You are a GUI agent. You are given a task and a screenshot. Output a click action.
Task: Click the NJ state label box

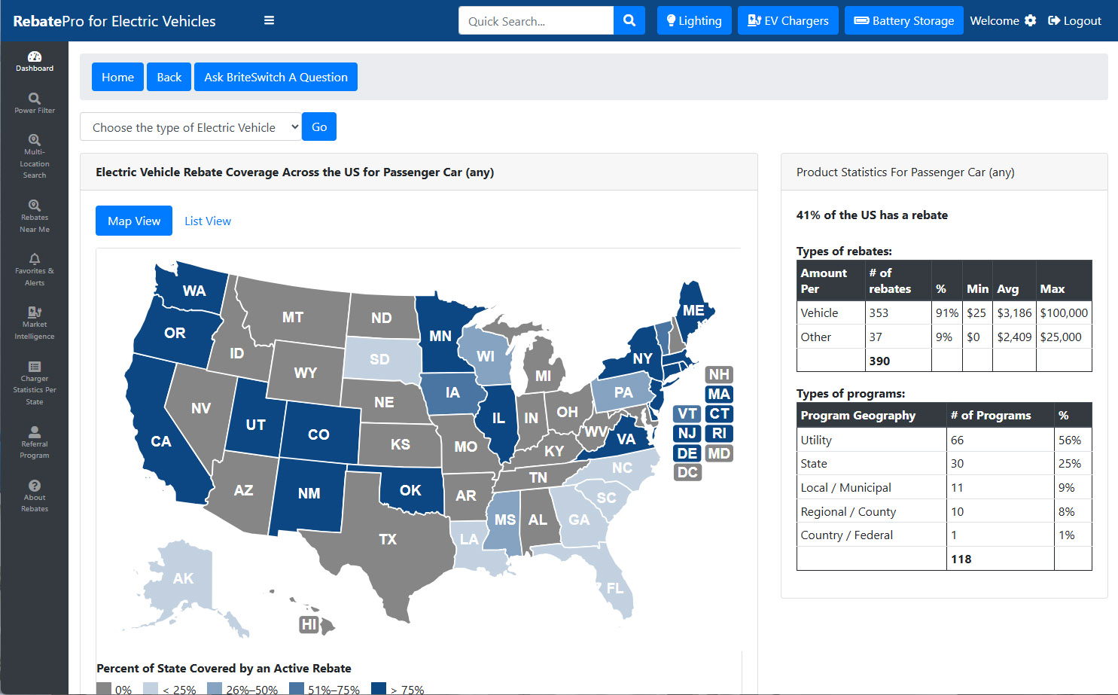point(687,433)
